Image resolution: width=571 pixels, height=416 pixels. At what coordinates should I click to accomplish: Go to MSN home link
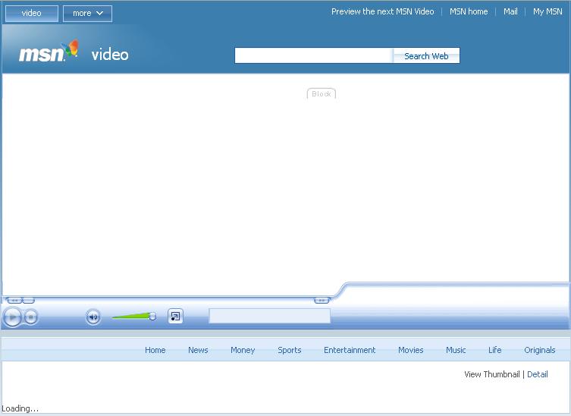pyautogui.click(x=469, y=11)
